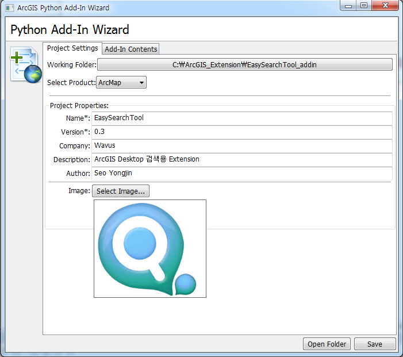
Task: Click the Select Image... button
Action: (x=121, y=191)
